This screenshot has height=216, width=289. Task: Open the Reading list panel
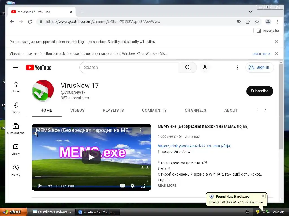tap(268, 31)
